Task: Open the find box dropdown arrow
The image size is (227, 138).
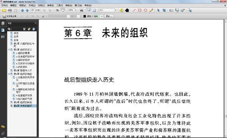Action: [x=115, y=10]
